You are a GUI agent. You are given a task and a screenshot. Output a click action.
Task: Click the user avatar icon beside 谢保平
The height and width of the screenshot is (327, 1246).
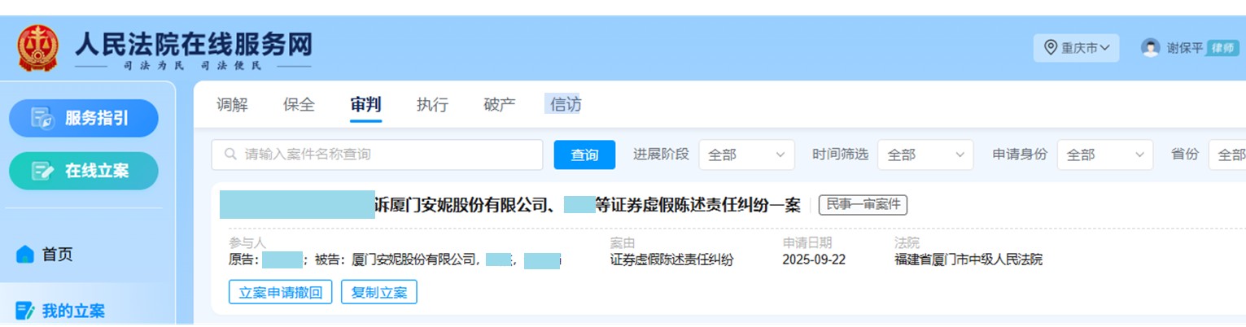point(1150,48)
